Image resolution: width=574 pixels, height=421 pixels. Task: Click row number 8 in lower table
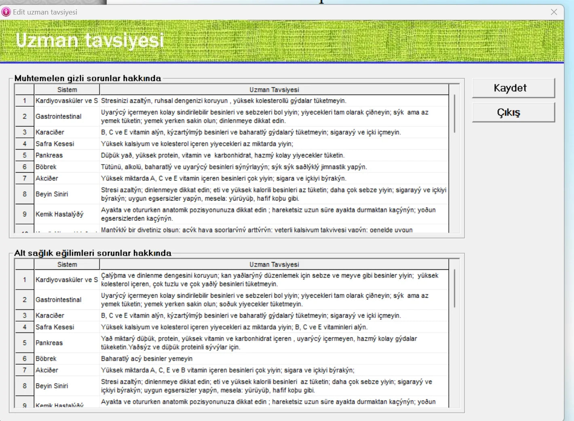point(25,386)
